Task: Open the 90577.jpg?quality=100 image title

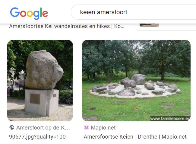Action: 37,137
